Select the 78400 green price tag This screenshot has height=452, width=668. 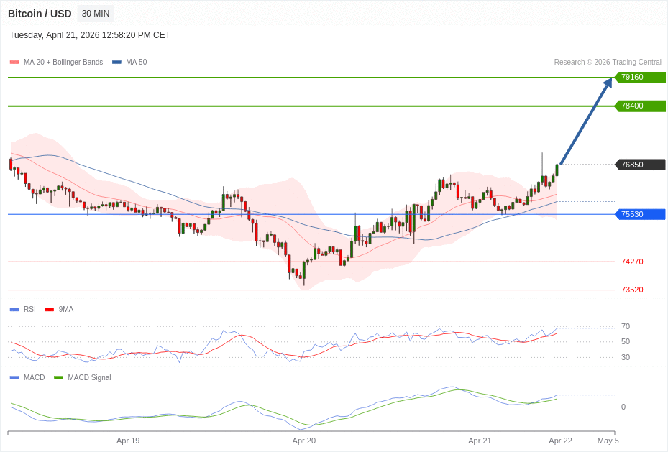tap(639, 106)
